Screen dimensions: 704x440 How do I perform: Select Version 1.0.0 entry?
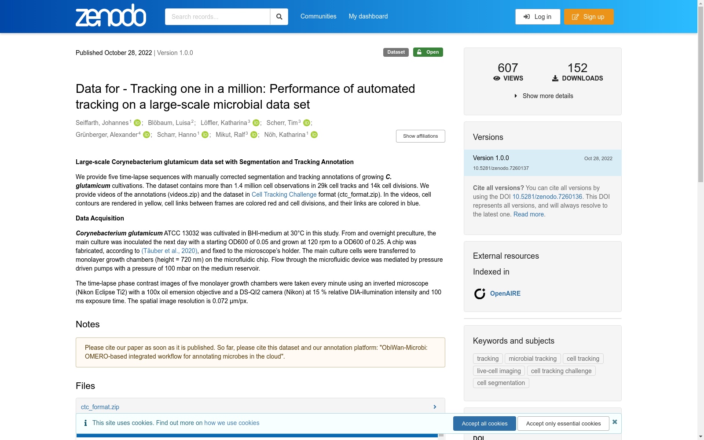click(543, 163)
